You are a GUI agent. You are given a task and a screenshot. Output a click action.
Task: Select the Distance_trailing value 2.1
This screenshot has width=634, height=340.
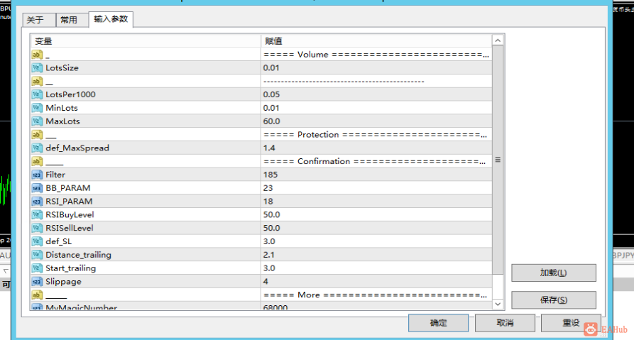(x=269, y=255)
